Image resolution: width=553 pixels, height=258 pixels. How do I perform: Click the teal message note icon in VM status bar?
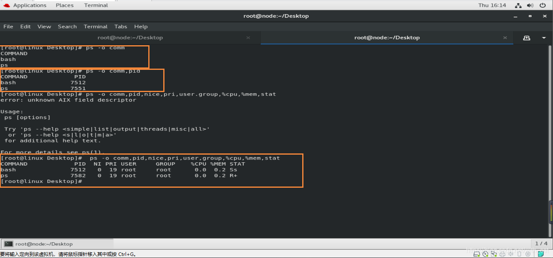(541, 254)
